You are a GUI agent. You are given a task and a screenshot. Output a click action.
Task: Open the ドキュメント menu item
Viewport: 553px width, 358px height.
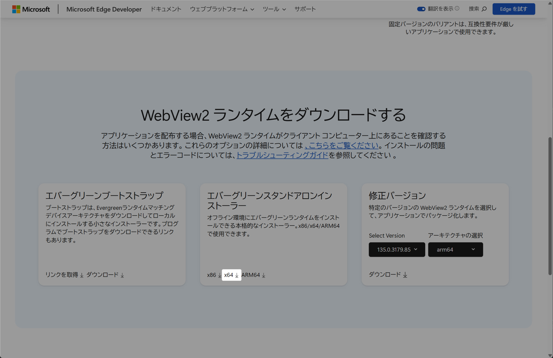click(x=166, y=9)
